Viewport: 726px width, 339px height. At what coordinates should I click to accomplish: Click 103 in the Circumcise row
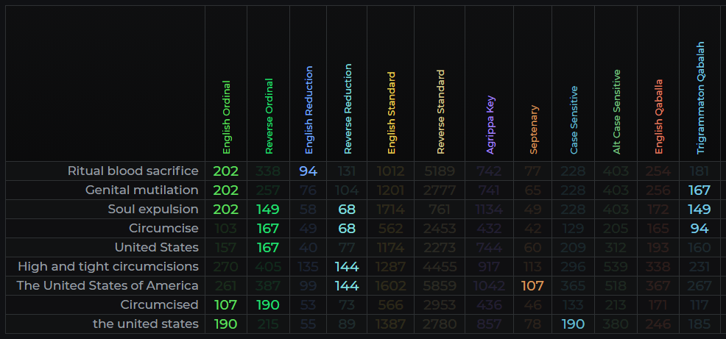(226, 229)
